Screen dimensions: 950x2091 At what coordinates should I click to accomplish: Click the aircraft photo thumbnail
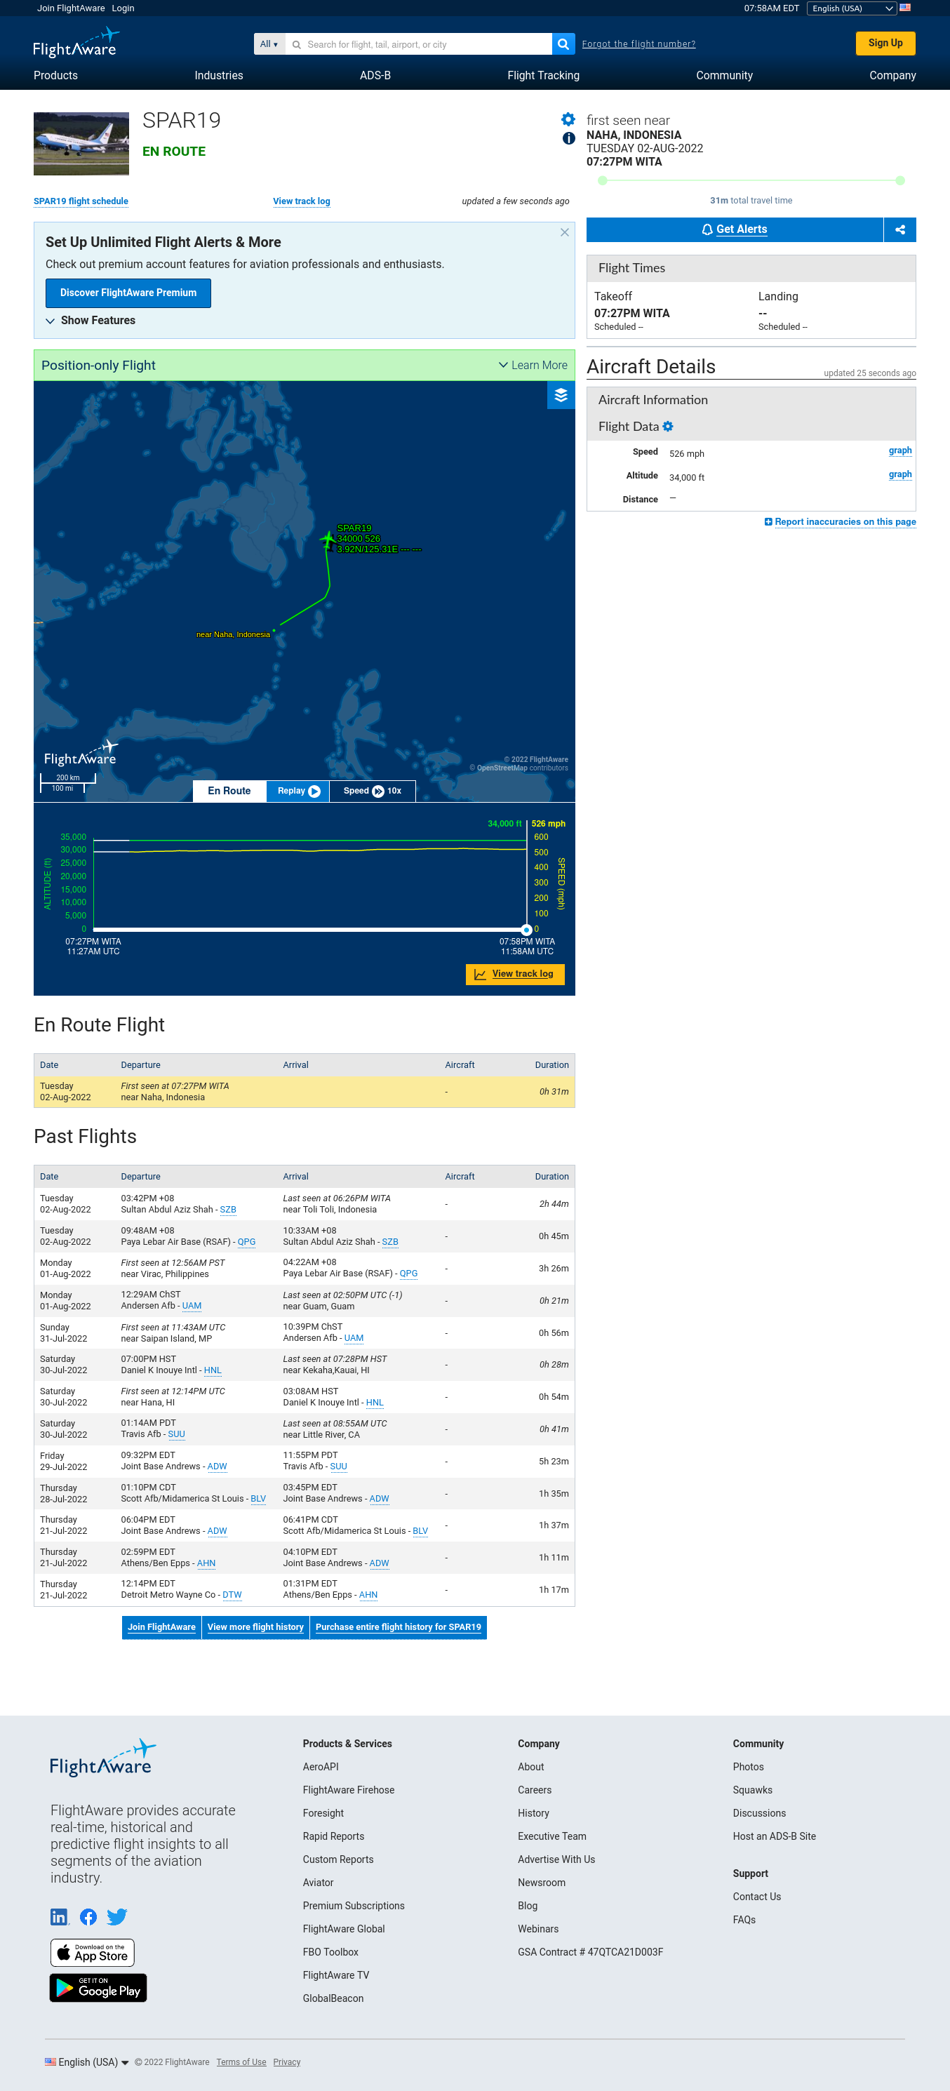(x=81, y=144)
